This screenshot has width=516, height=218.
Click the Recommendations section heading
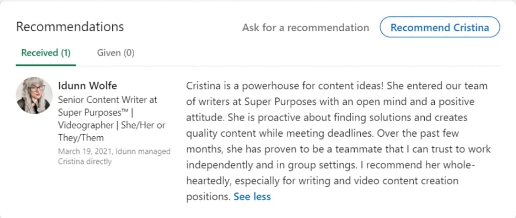coord(70,27)
